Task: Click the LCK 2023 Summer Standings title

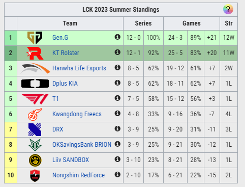Action: click(121, 10)
